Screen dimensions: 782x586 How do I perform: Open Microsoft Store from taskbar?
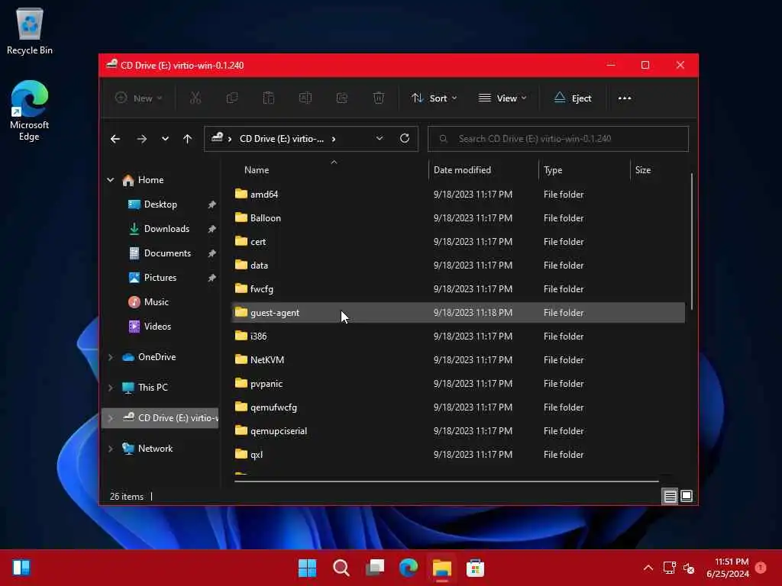point(475,568)
